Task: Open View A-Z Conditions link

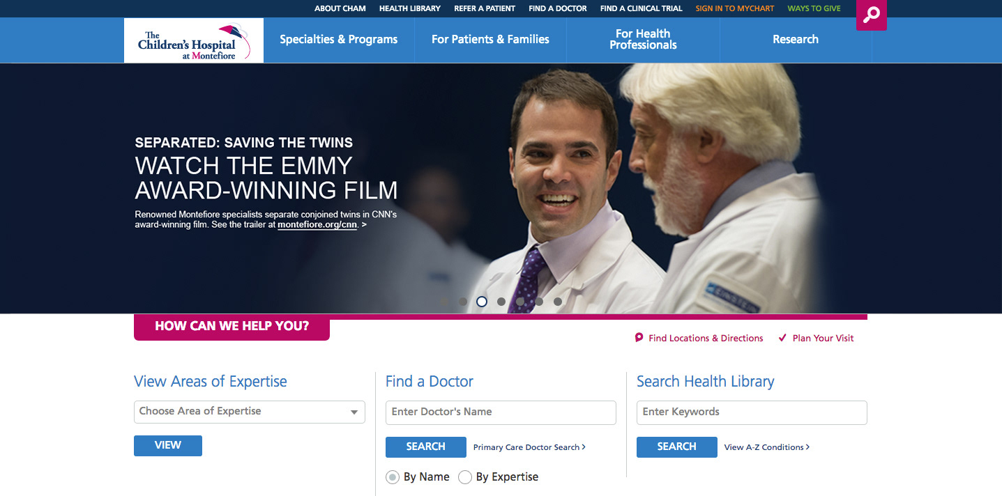Action: [767, 447]
